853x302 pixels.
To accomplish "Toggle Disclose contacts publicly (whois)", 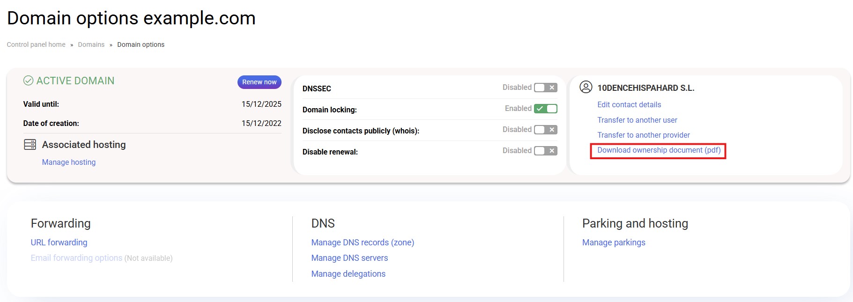I will pyautogui.click(x=545, y=130).
